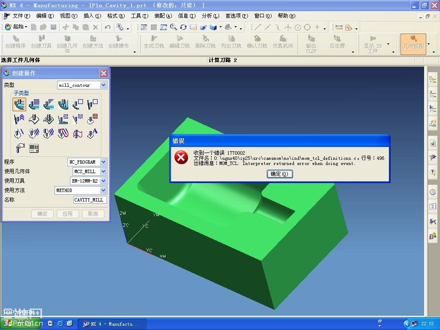Click 取消 in the 创建操作 dialog

(x=93, y=214)
